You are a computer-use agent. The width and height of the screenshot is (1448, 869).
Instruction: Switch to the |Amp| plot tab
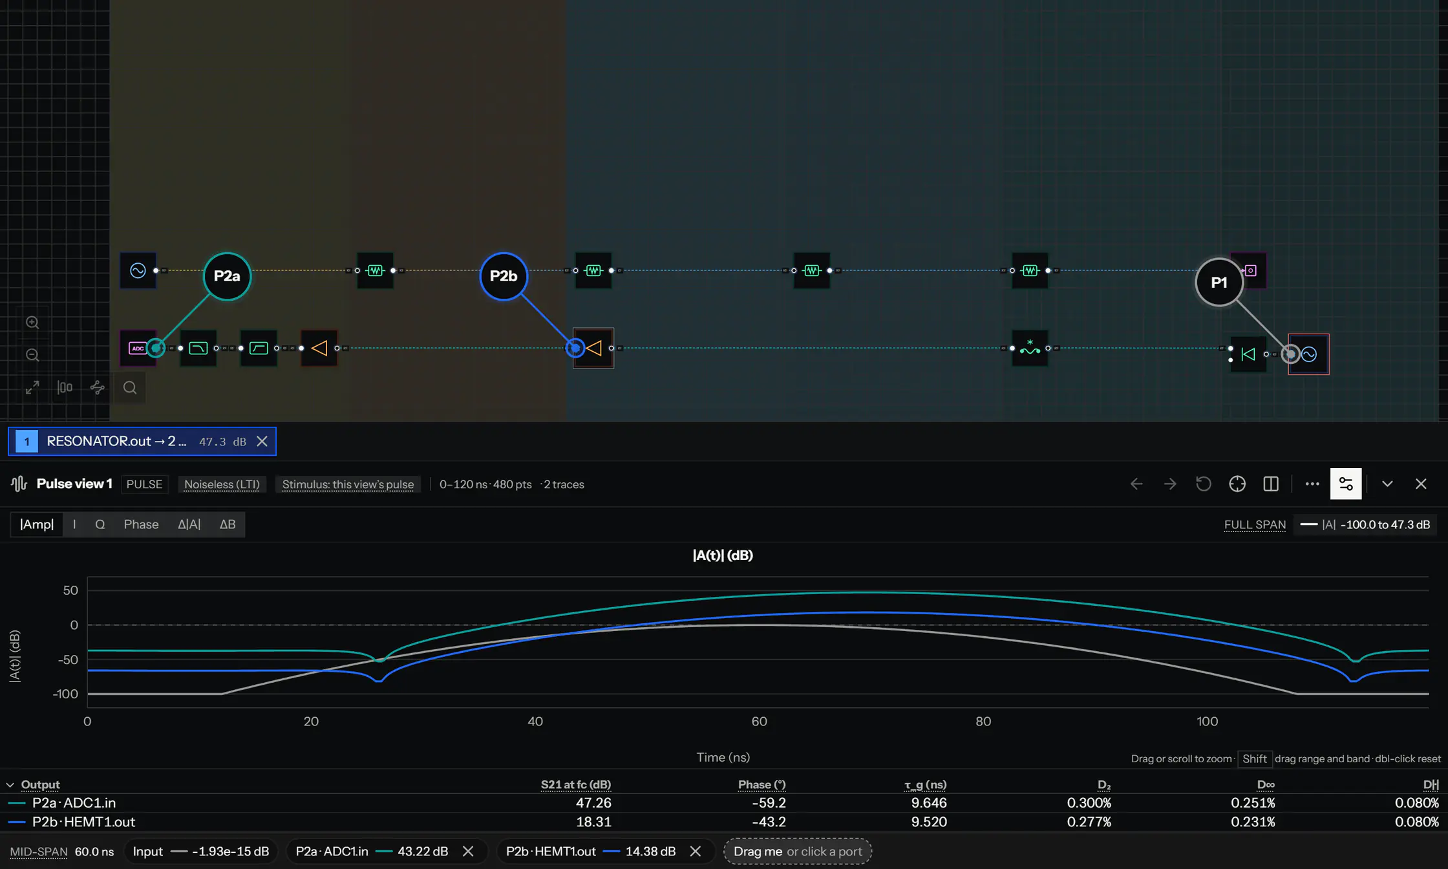click(x=37, y=524)
